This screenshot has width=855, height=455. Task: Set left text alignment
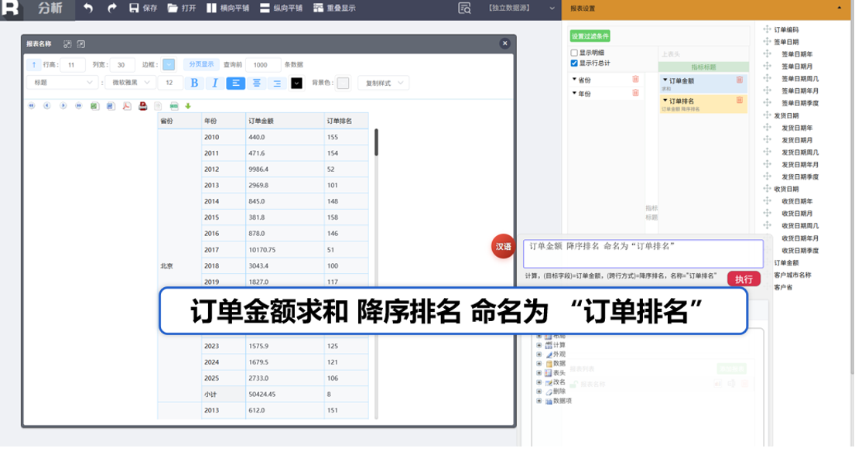(235, 83)
